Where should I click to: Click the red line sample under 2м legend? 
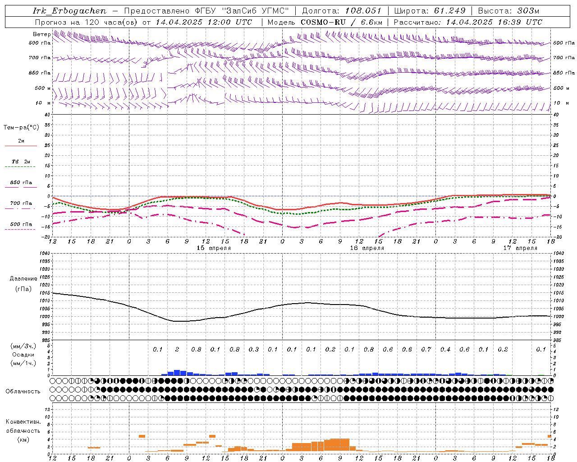click(21, 146)
